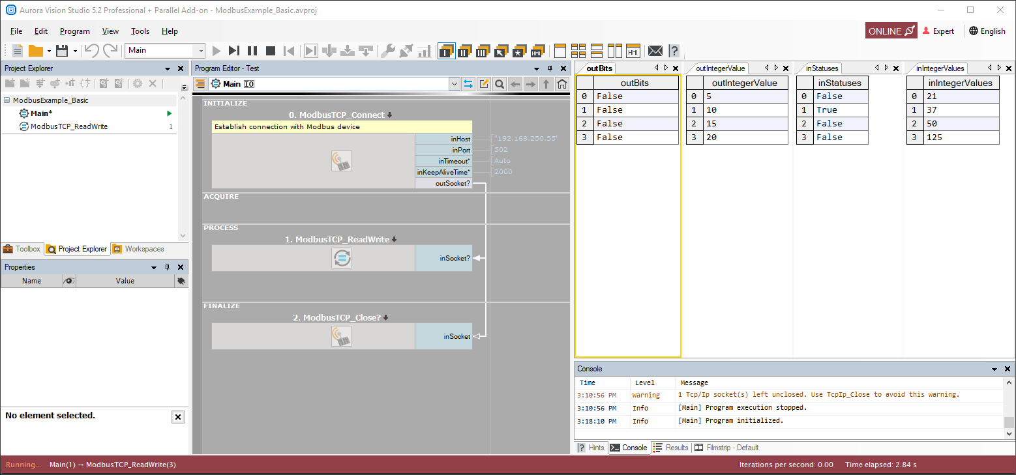Open the Program menu
Image resolution: width=1016 pixels, height=475 pixels.
pyautogui.click(x=74, y=31)
